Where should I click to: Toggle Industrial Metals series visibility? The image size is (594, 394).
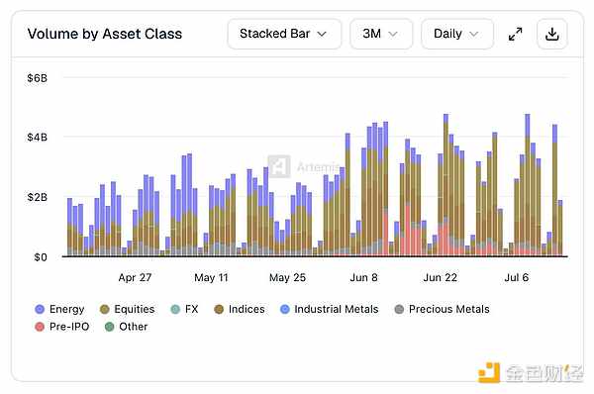[x=330, y=309]
